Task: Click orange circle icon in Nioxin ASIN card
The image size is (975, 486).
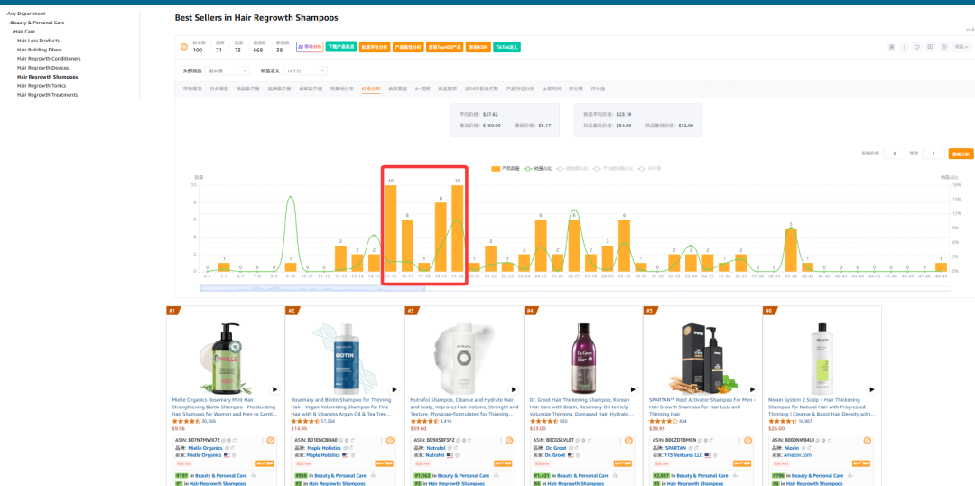Action: [868, 441]
